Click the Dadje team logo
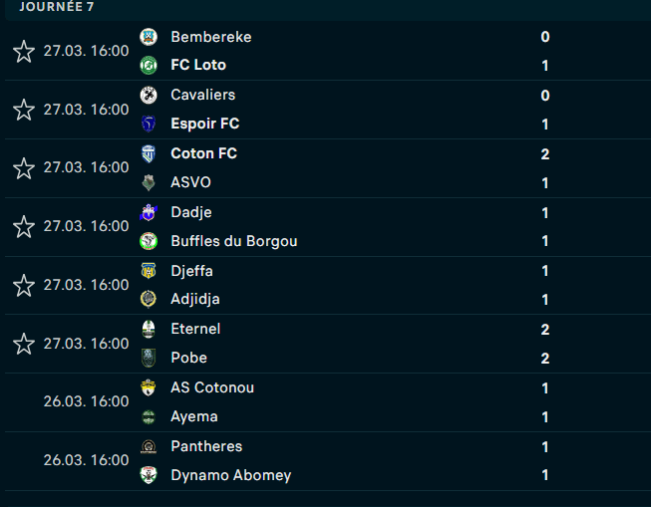 [x=149, y=212]
